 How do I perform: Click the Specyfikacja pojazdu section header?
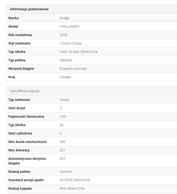tap(25, 91)
